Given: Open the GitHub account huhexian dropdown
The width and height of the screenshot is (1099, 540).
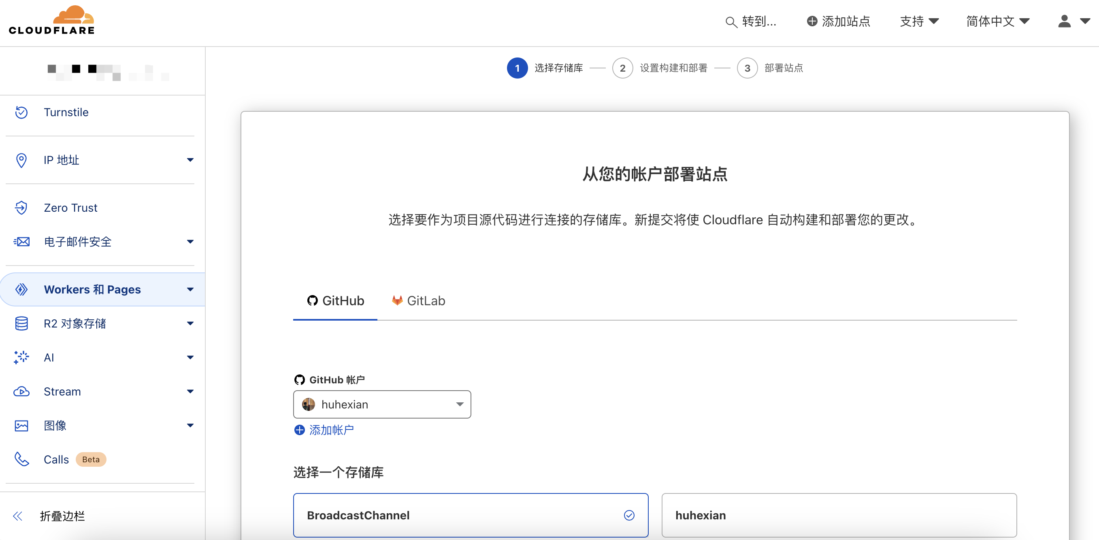Looking at the screenshot, I should 382,404.
